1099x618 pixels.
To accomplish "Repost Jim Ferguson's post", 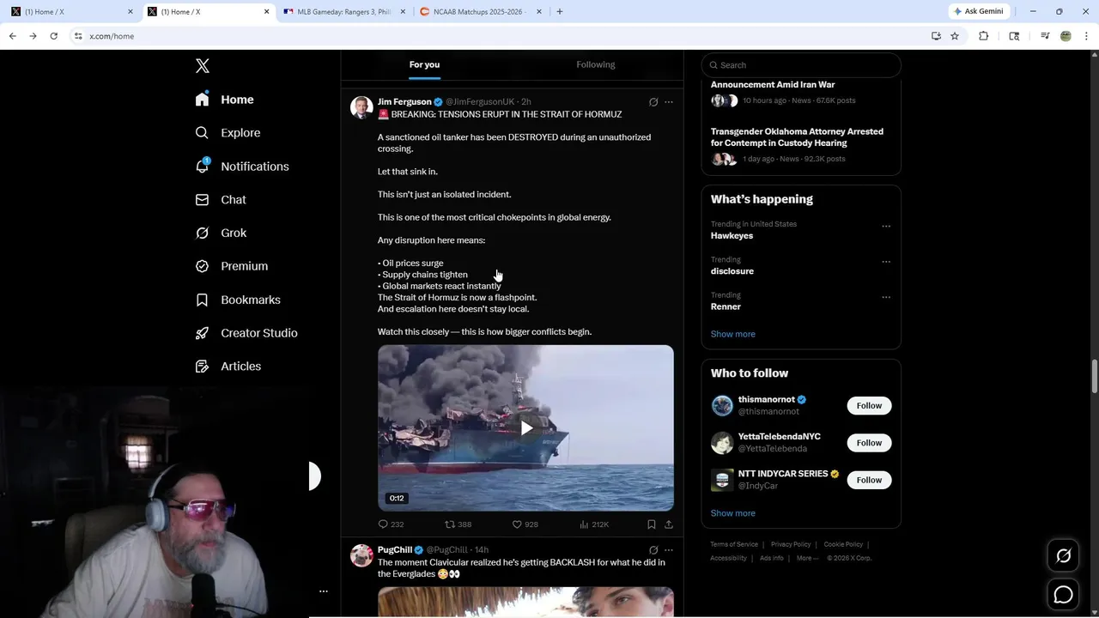I will point(458,524).
